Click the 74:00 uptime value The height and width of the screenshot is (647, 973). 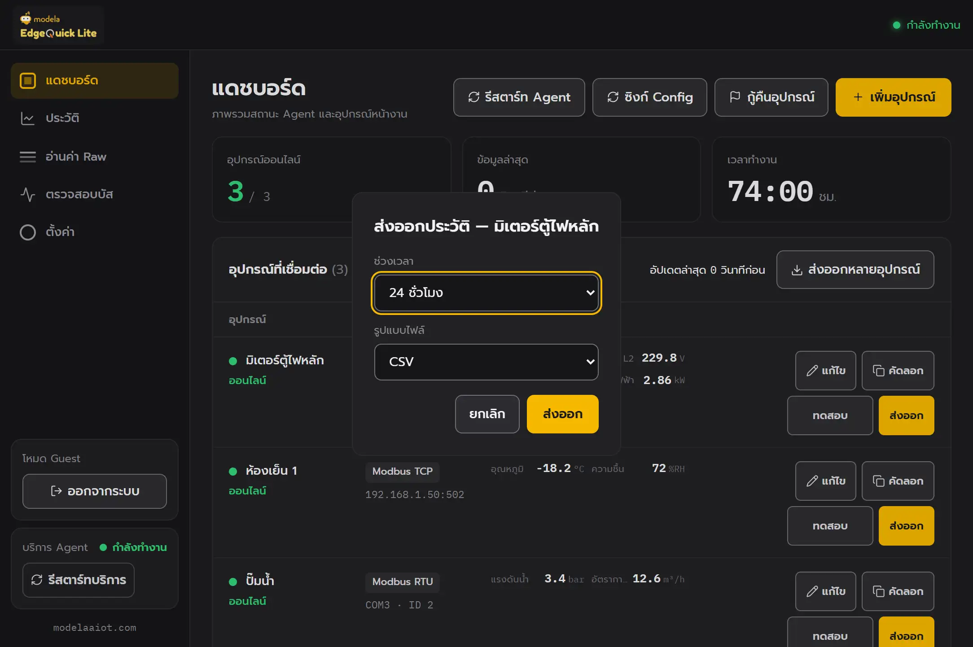[771, 192]
